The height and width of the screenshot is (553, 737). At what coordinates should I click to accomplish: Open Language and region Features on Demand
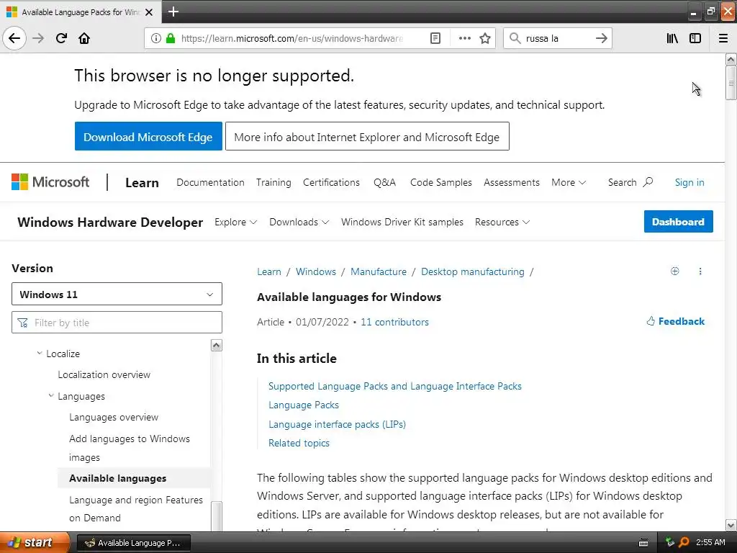coord(136,509)
